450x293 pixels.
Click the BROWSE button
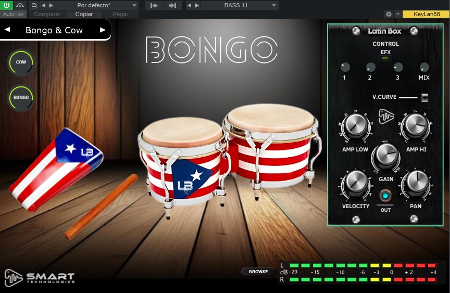[258, 272]
